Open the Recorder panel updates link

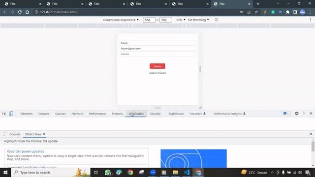pos(25,151)
